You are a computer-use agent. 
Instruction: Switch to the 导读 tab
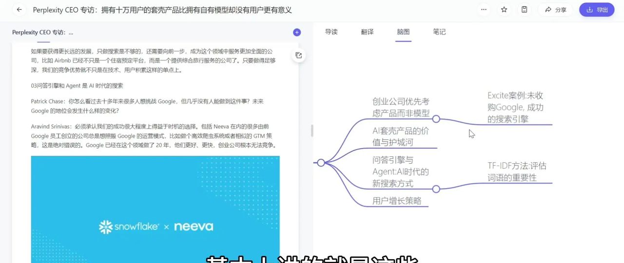point(331,32)
